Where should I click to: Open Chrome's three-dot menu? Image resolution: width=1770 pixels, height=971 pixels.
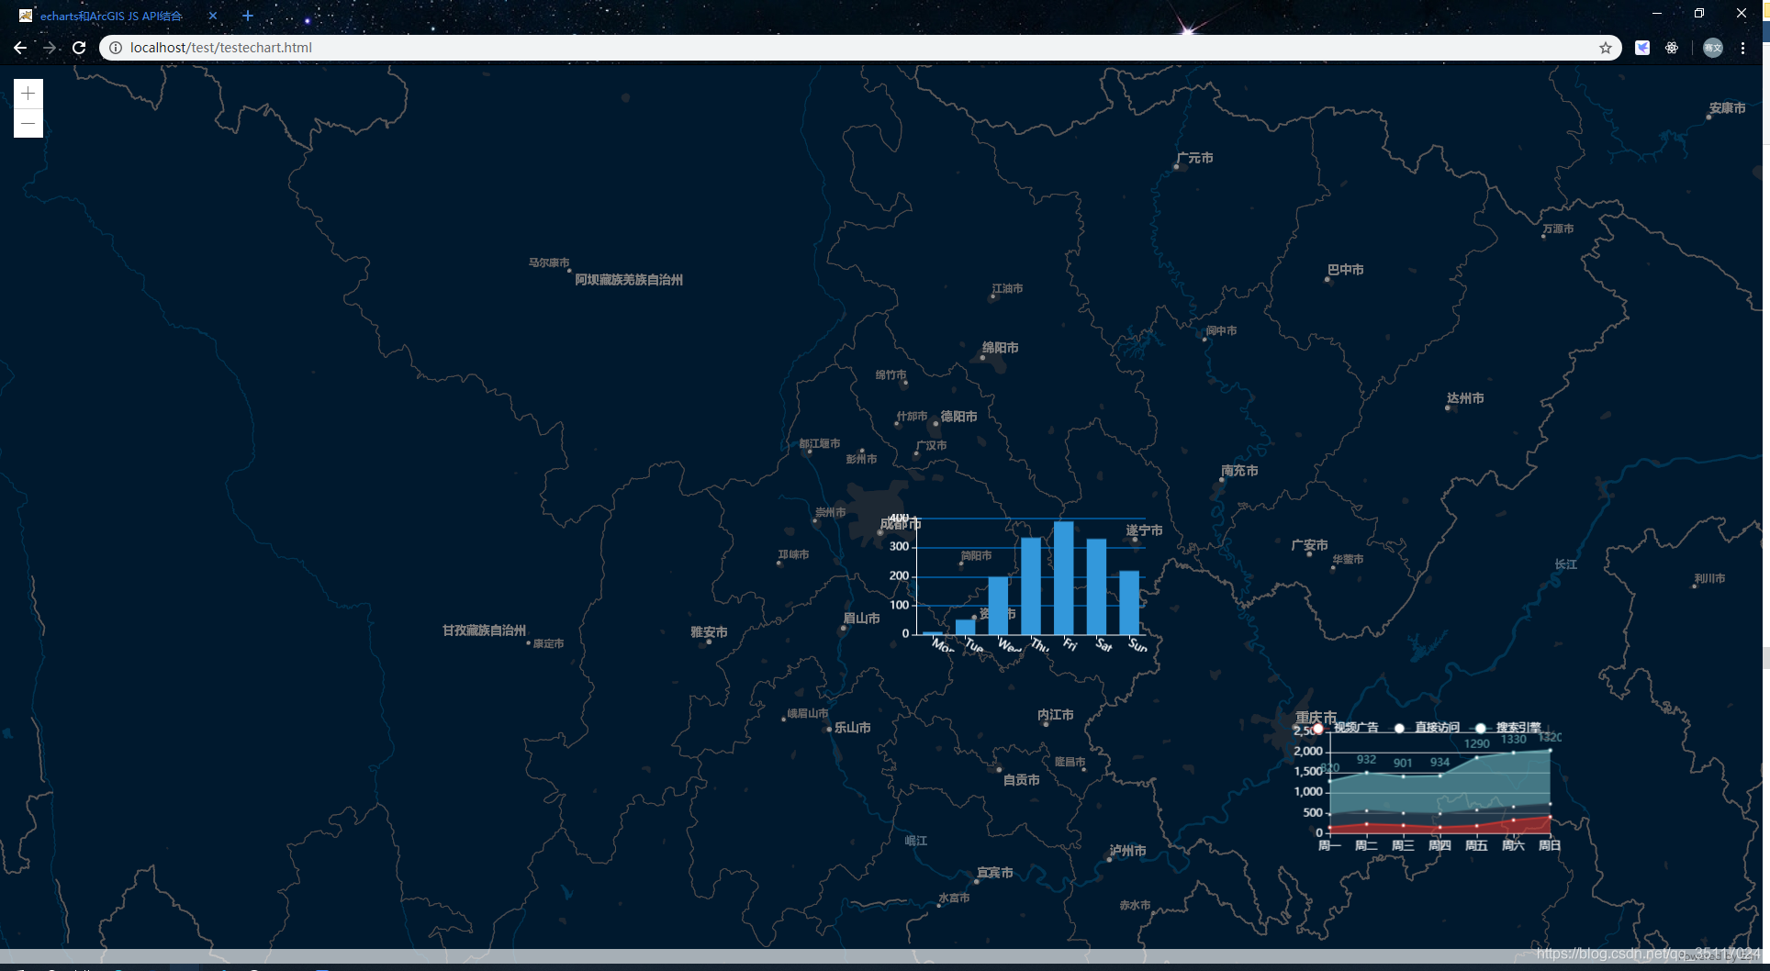tap(1742, 48)
